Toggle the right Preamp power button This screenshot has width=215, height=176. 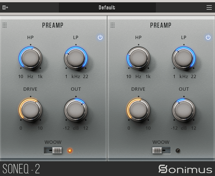(x=208, y=38)
